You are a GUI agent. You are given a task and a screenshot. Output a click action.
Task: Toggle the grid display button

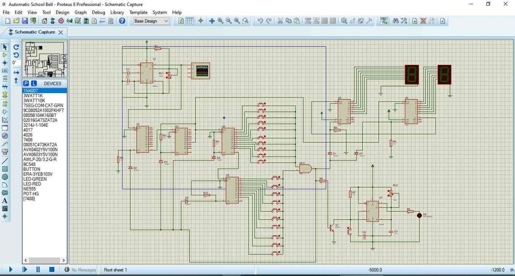point(189,21)
